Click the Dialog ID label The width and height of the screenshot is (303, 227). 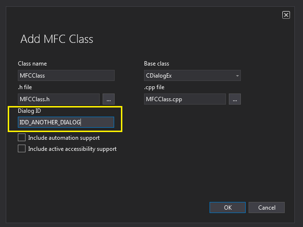(x=29, y=111)
